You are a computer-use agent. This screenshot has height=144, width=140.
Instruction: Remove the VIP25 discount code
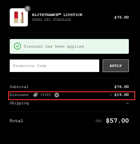click(x=57, y=95)
